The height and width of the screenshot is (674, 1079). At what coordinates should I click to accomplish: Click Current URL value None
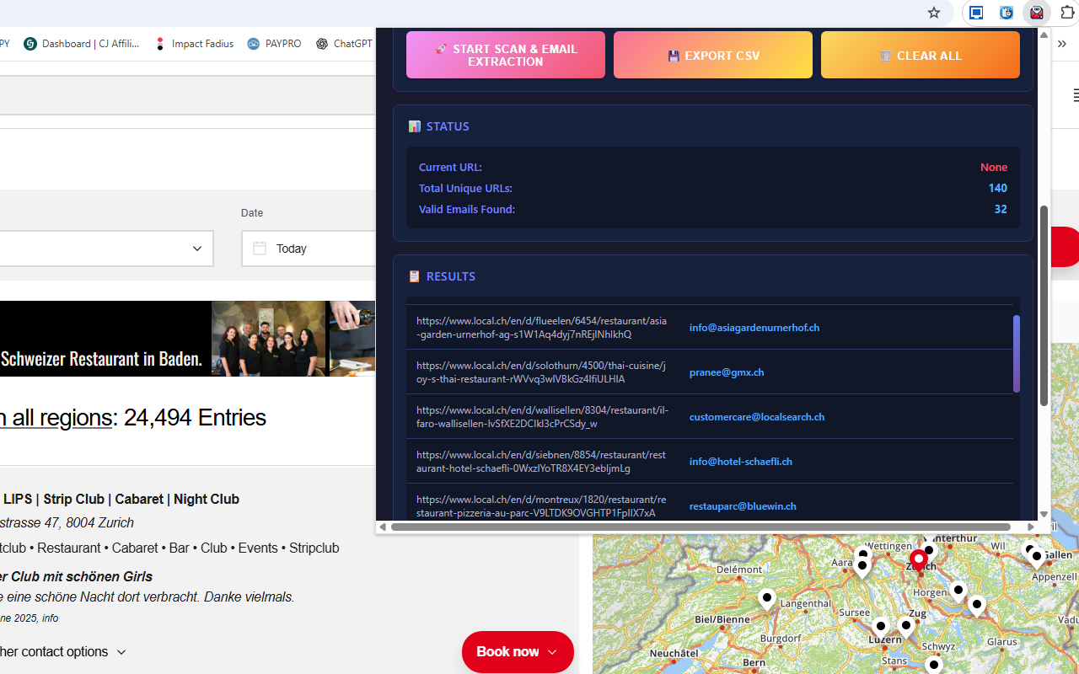(994, 167)
